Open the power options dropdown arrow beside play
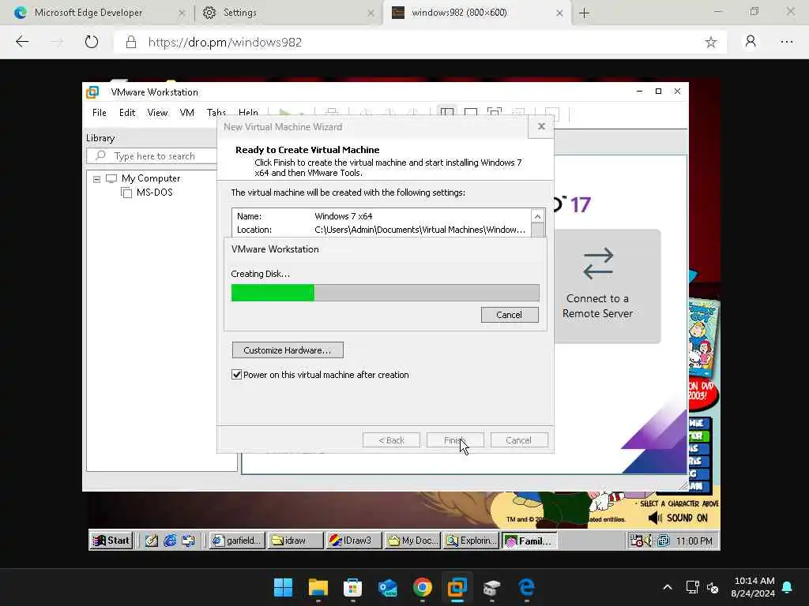809x606 pixels. [x=301, y=113]
